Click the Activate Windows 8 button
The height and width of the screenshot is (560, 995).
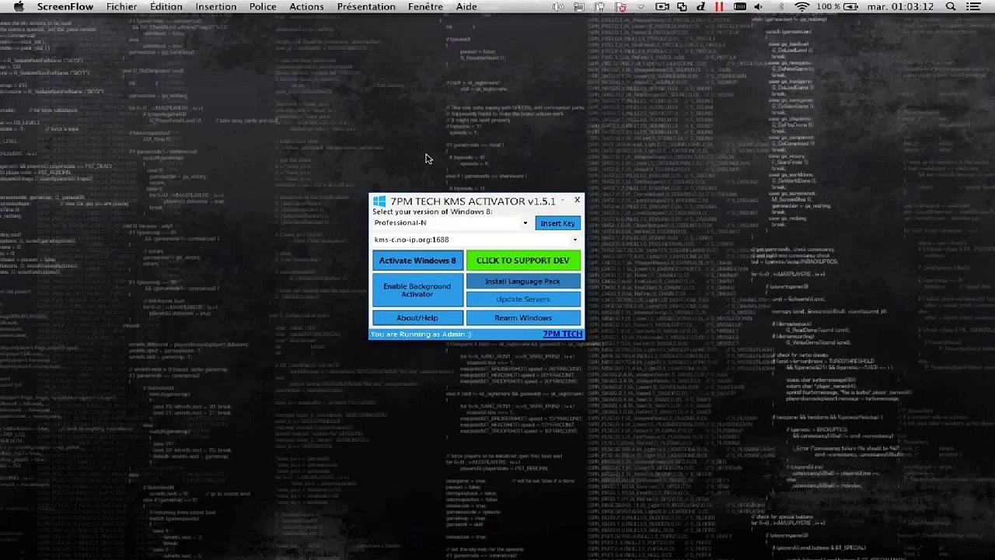(x=417, y=261)
